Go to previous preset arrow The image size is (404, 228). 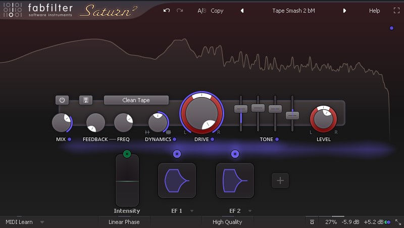[242, 11]
